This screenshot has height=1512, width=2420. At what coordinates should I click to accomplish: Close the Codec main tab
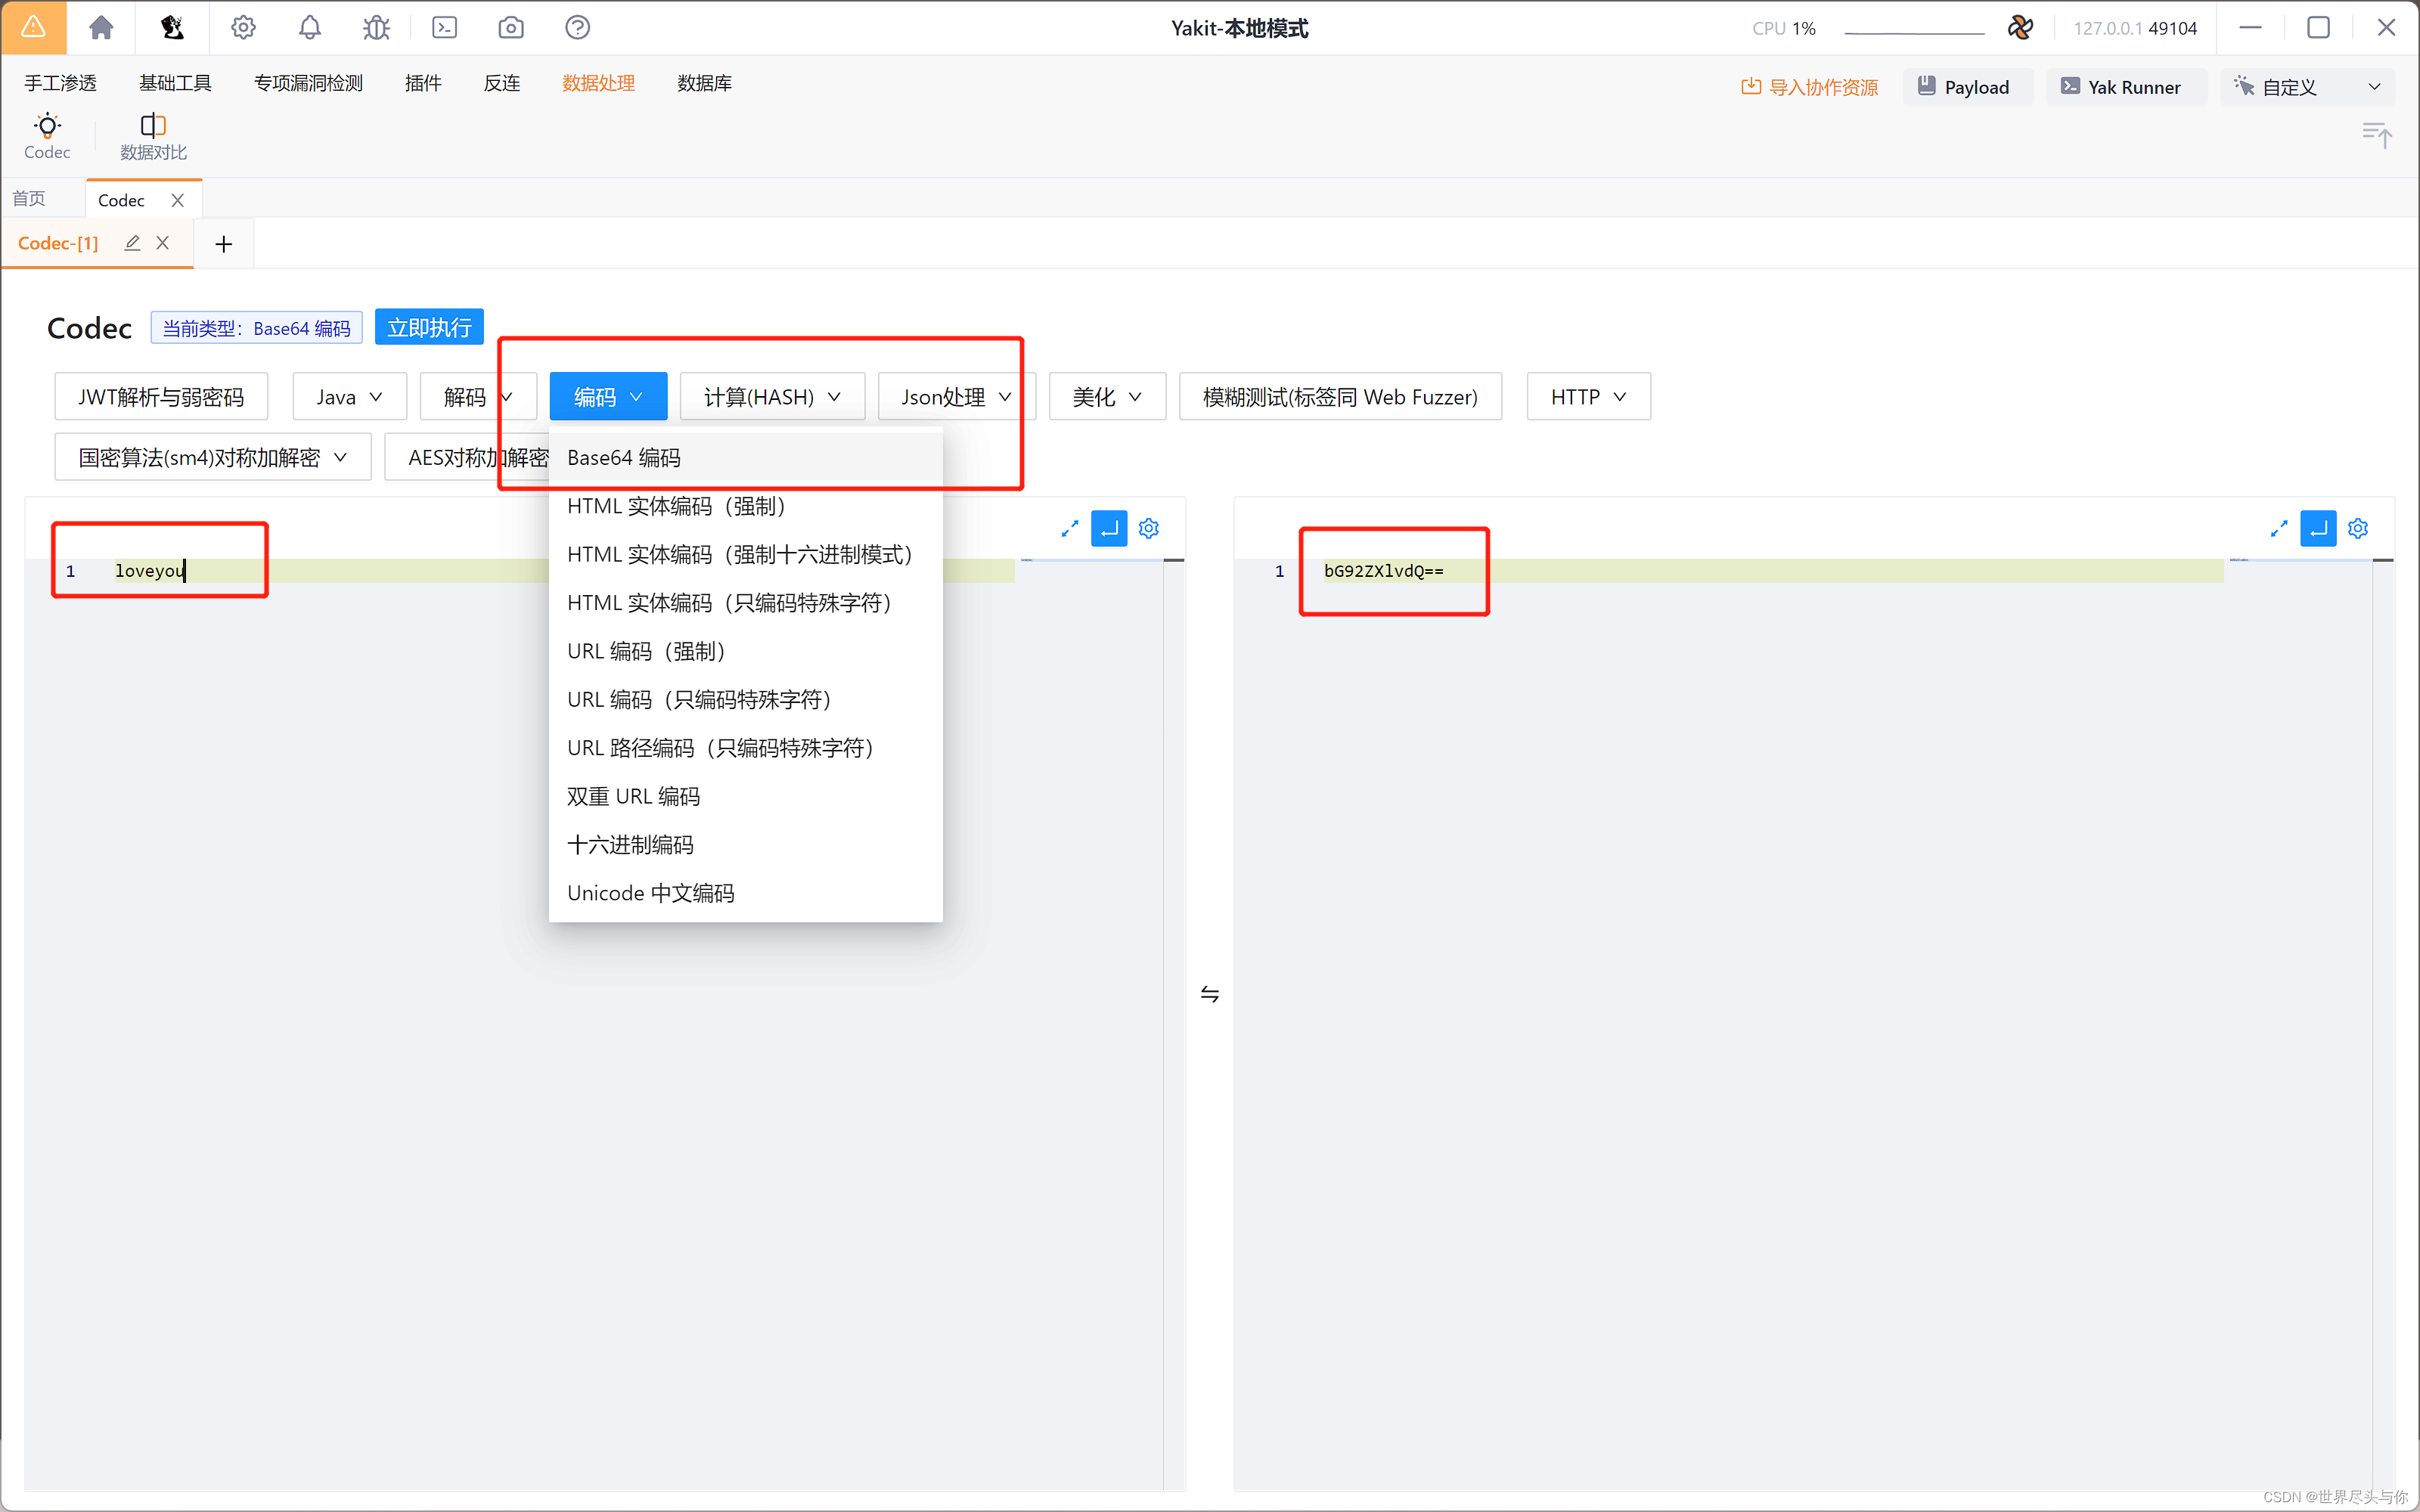pos(178,200)
